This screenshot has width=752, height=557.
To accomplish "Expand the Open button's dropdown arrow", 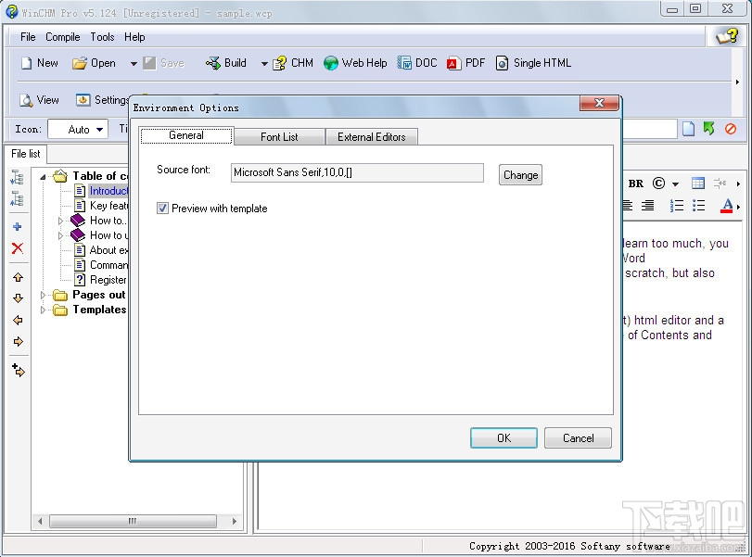I will click(x=134, y=63).
